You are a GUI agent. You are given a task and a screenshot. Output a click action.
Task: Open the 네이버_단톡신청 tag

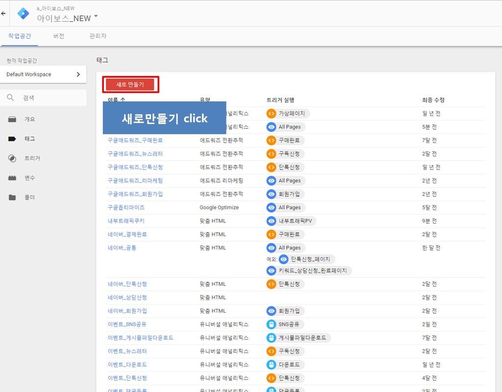[x=127, y=284]
